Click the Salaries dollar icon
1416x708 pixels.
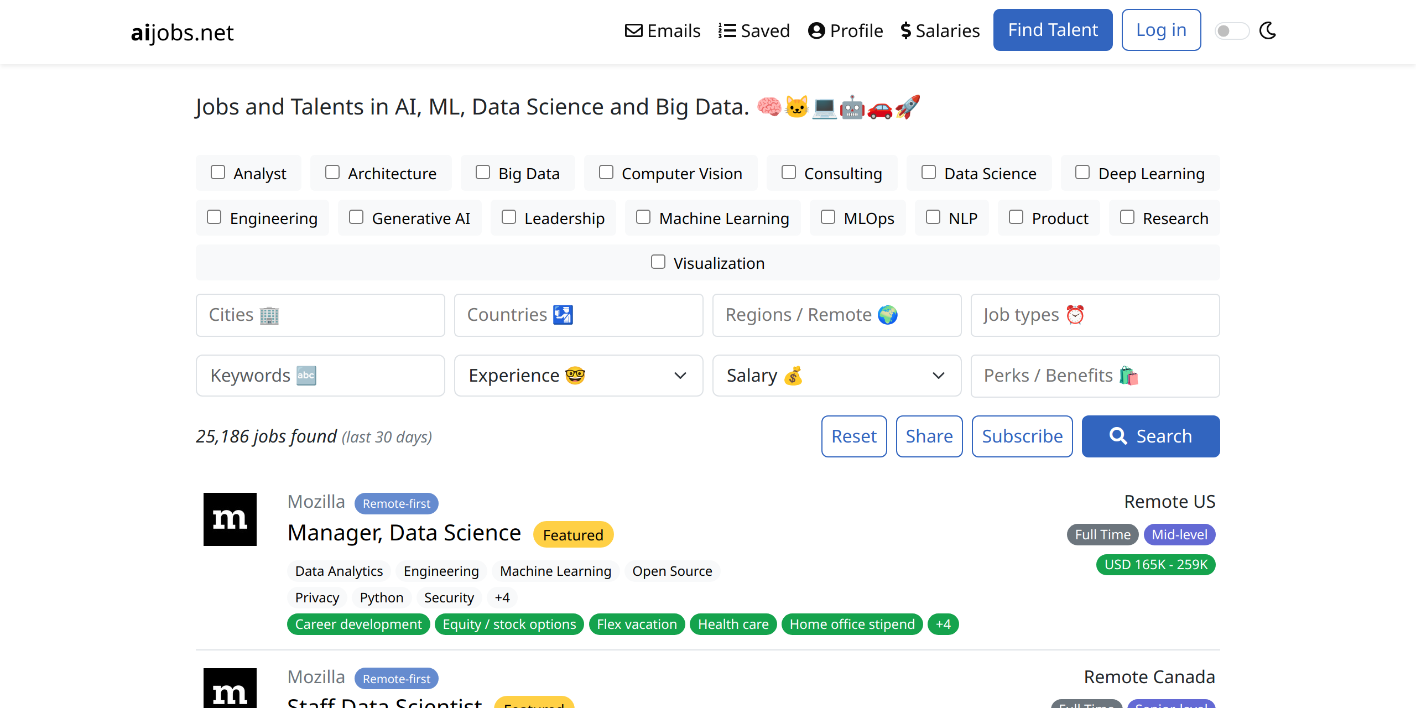(x=905, y=30)
